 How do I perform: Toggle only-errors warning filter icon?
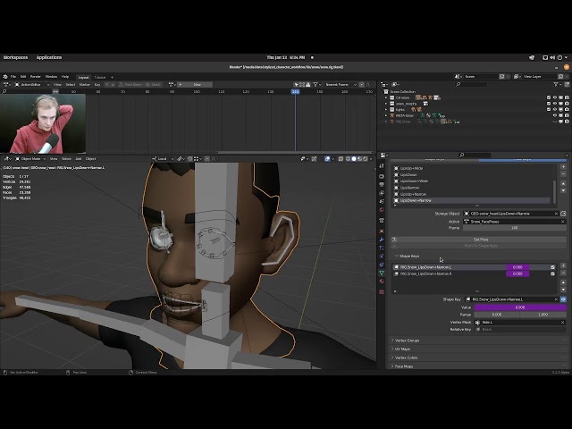click(308, 85)
